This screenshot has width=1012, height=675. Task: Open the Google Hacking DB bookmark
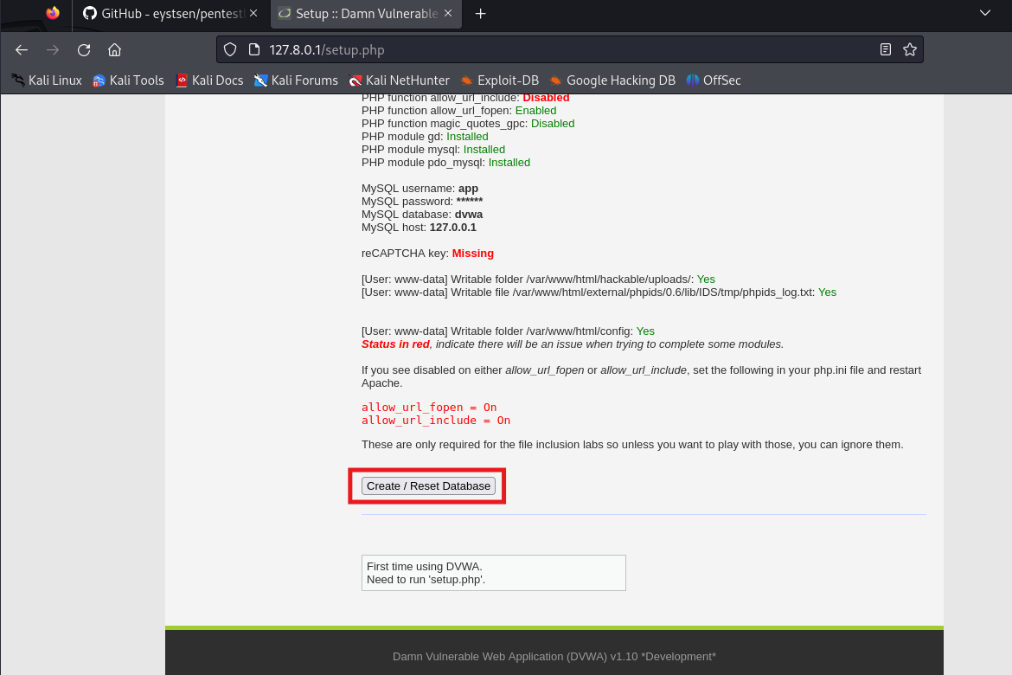[x=612, y=80]
